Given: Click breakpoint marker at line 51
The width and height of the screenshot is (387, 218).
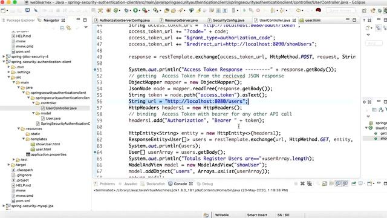Looking at the screenshot, I should (95, 70).
